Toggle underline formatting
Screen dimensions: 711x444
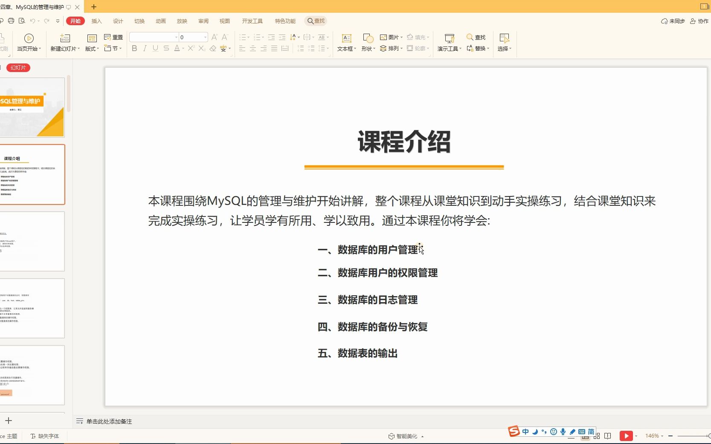[x=155, y=48]
